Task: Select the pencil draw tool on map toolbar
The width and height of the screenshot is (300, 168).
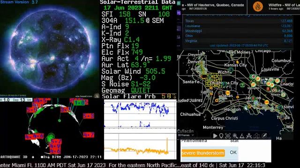Action: point(264,136)
